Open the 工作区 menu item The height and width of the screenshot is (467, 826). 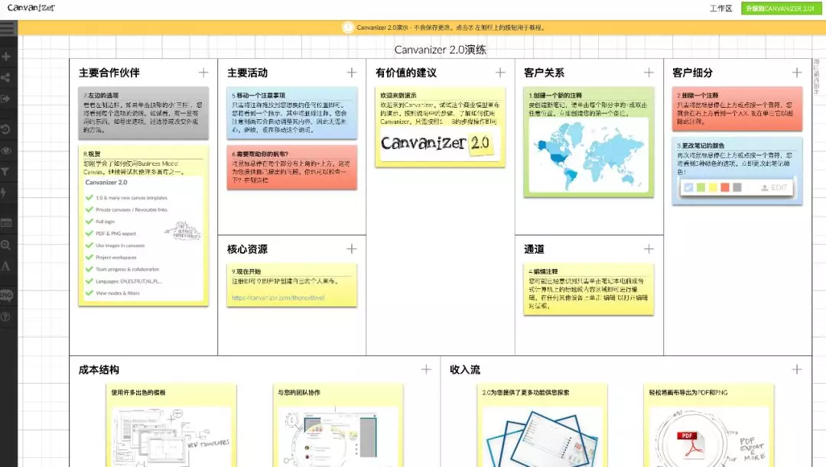[720, 8]
